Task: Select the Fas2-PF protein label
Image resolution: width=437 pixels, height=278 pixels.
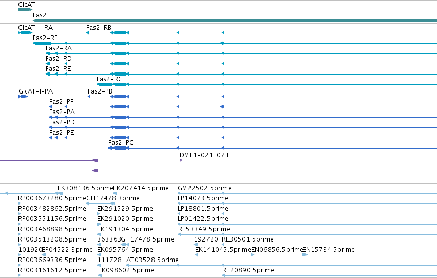Action: (61, 102)
